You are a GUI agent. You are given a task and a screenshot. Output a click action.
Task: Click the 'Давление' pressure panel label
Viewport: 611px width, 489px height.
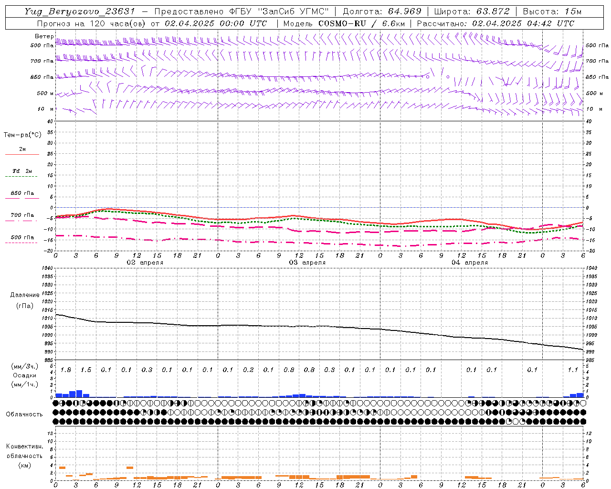click(24, 295)
